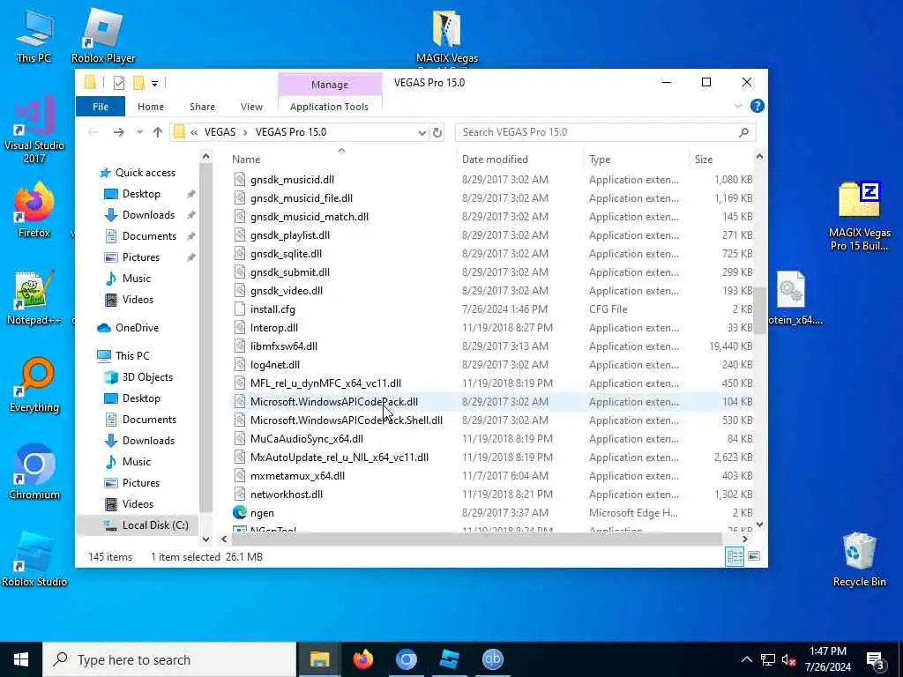903x677 pixels.
Task: Open Firefox desktop shortcut
Action: pyautogui.click(x=34, y=211)
